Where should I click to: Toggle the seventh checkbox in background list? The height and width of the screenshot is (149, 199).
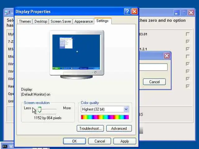(x=188, y=79)
